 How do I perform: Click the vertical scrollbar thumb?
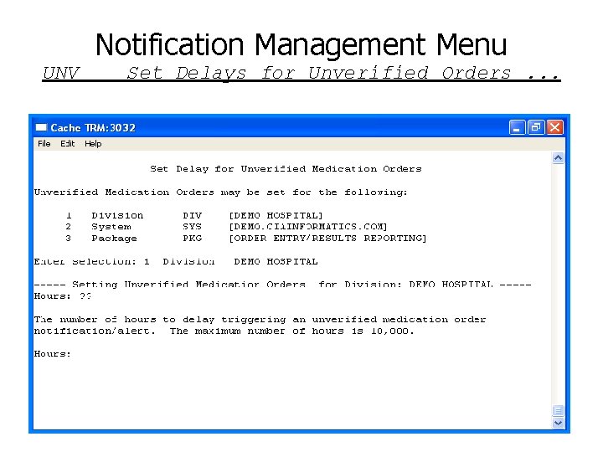[x=558, y=411]
